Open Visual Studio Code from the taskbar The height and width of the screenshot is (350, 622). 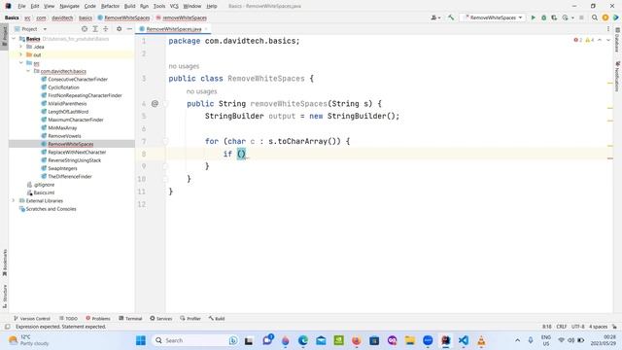point(464,340)
